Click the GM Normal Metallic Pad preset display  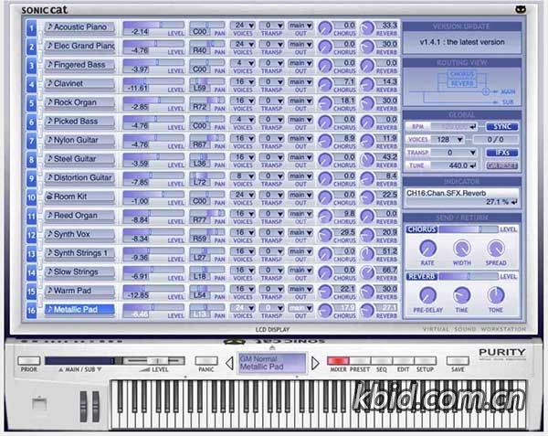tap(272, 363)
